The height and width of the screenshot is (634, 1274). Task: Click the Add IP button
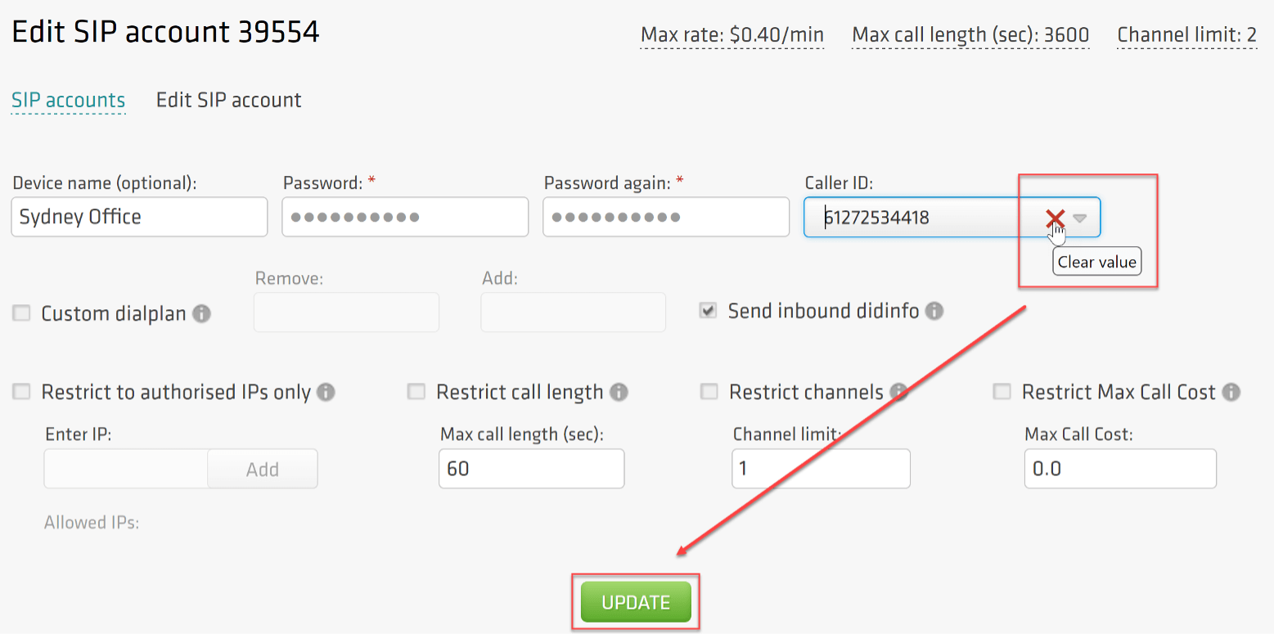pos(263,470)
